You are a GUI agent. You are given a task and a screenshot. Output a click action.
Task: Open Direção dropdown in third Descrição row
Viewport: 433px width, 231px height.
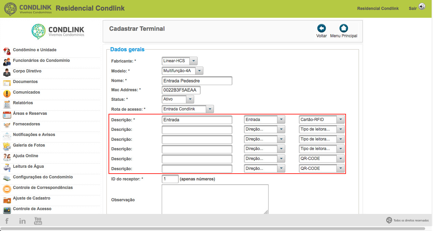pyautogui.click(x=264, y=139)
